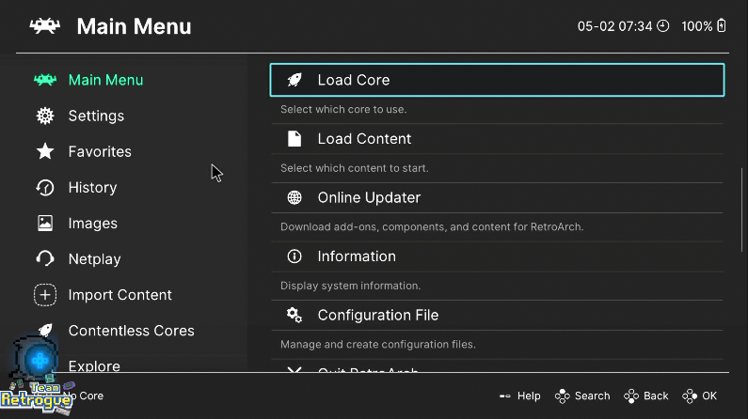This screenshot has width=748, height=419.
Task: Click the Back label in footer
Action: 656,396
